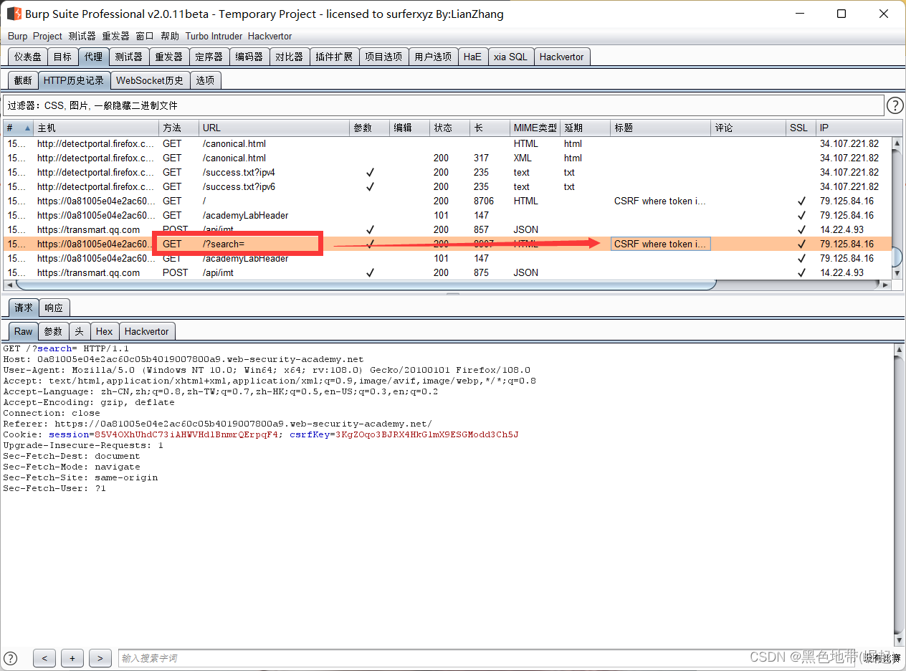
Task: Select the Raw request view tab
Action: click(x=24, y=331)
